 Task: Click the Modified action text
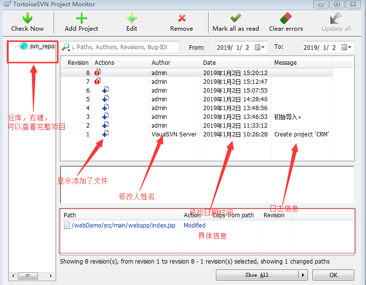pyautogui.click(x=194, y=225)
